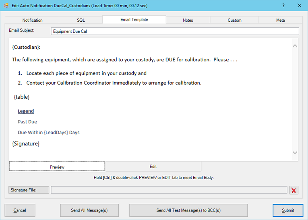Click the Email Subject input field

[x=175, y=31]
